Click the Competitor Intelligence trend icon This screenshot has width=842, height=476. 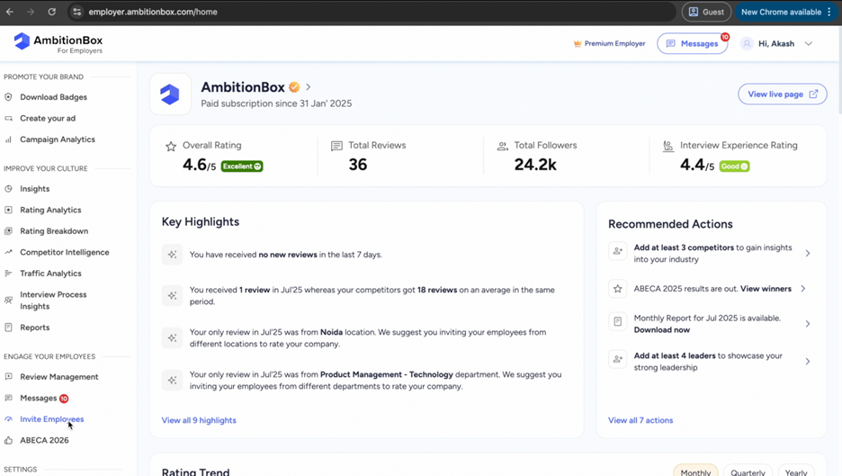click(x=9, y=253)
